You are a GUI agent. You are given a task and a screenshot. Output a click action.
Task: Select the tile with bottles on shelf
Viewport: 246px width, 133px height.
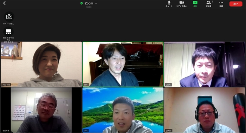[41, 64]
